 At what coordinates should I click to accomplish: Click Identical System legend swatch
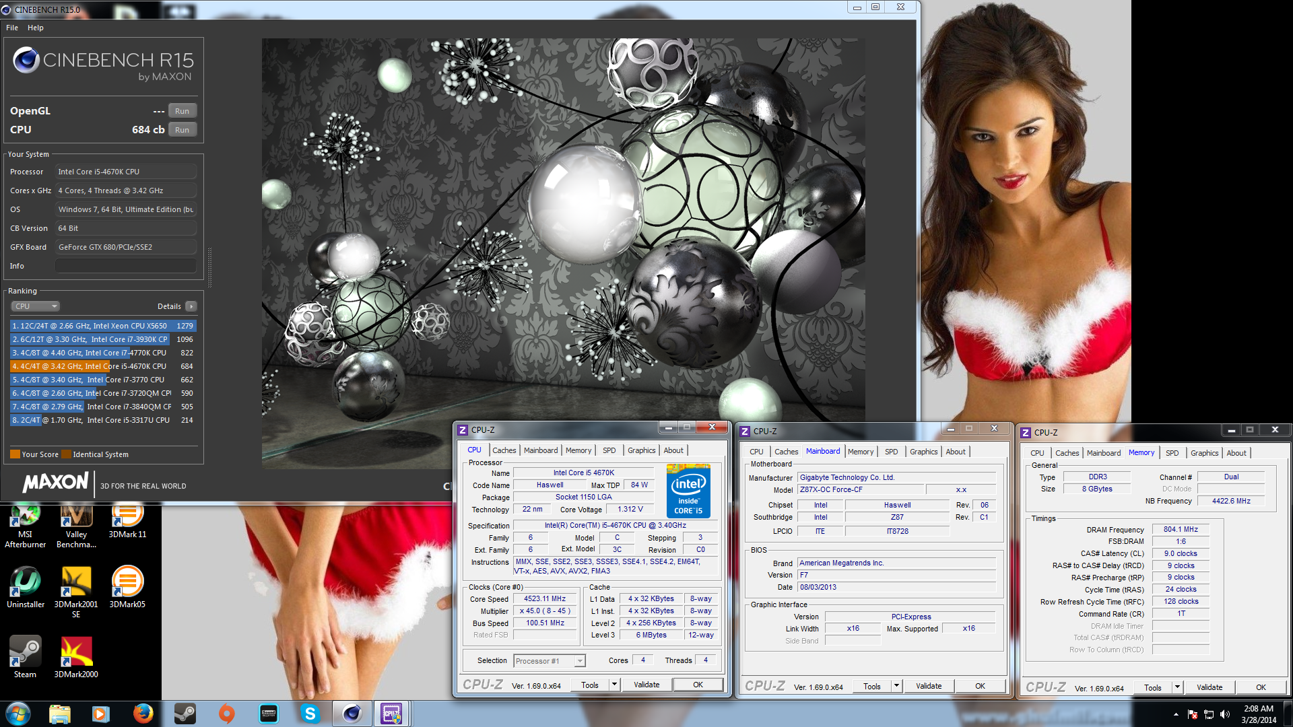66,454
